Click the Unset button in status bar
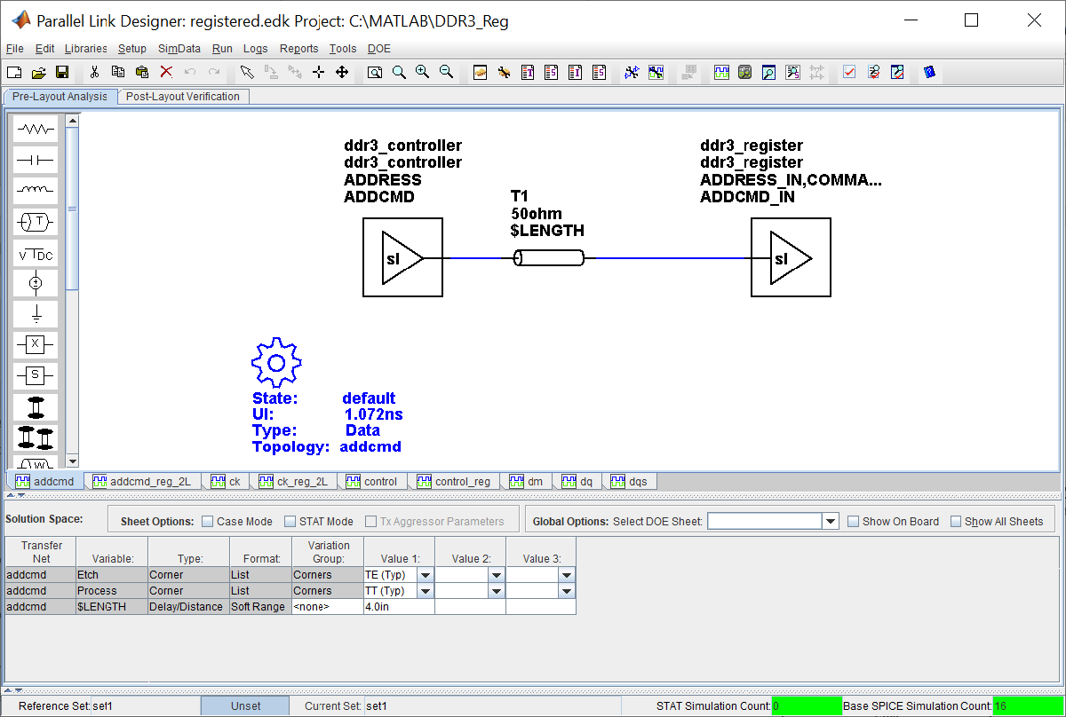 click(x=245, y=706)
